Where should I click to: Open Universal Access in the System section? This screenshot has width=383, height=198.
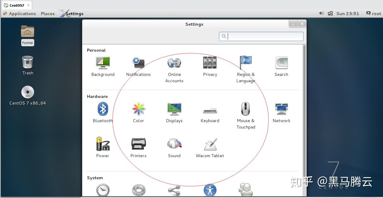click(210, 190)
